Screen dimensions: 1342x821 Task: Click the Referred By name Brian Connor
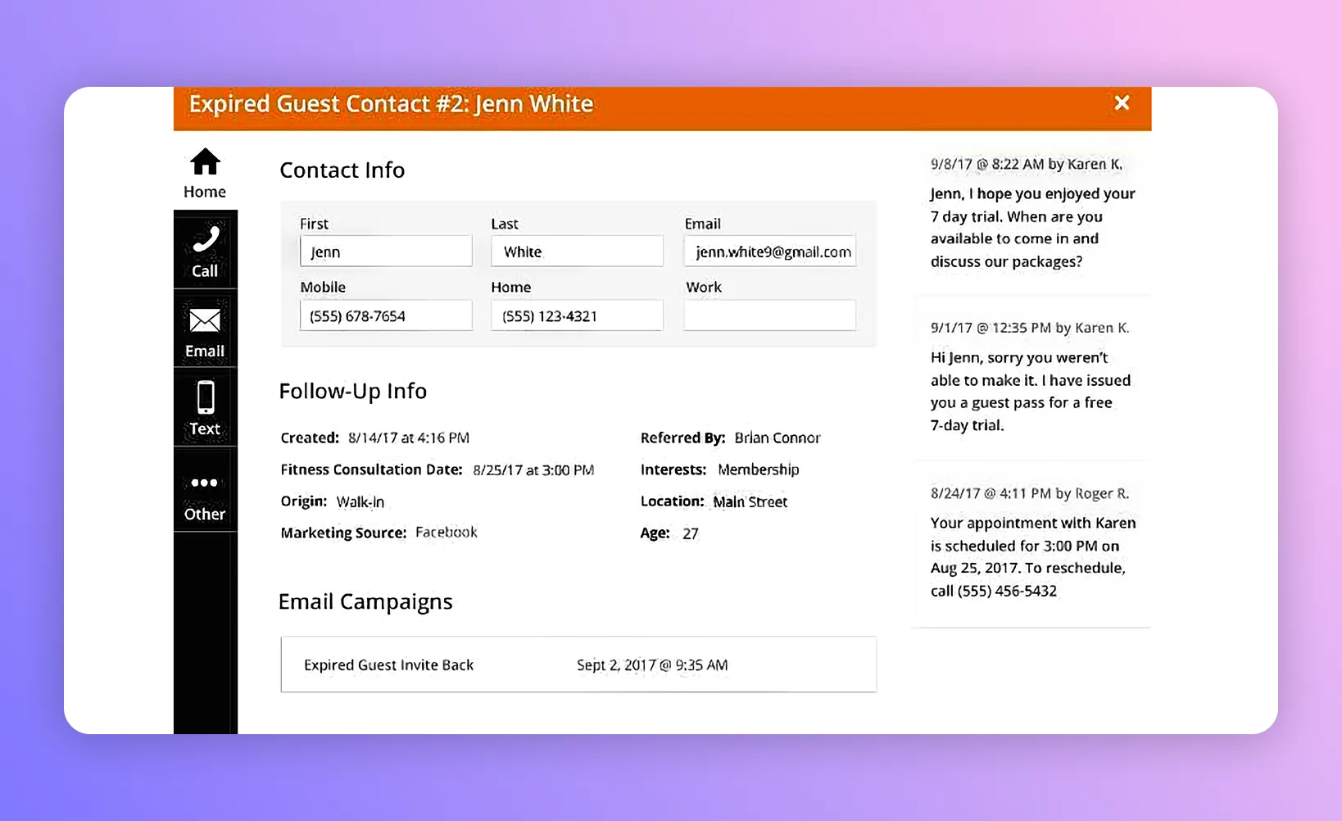[777, 438]
